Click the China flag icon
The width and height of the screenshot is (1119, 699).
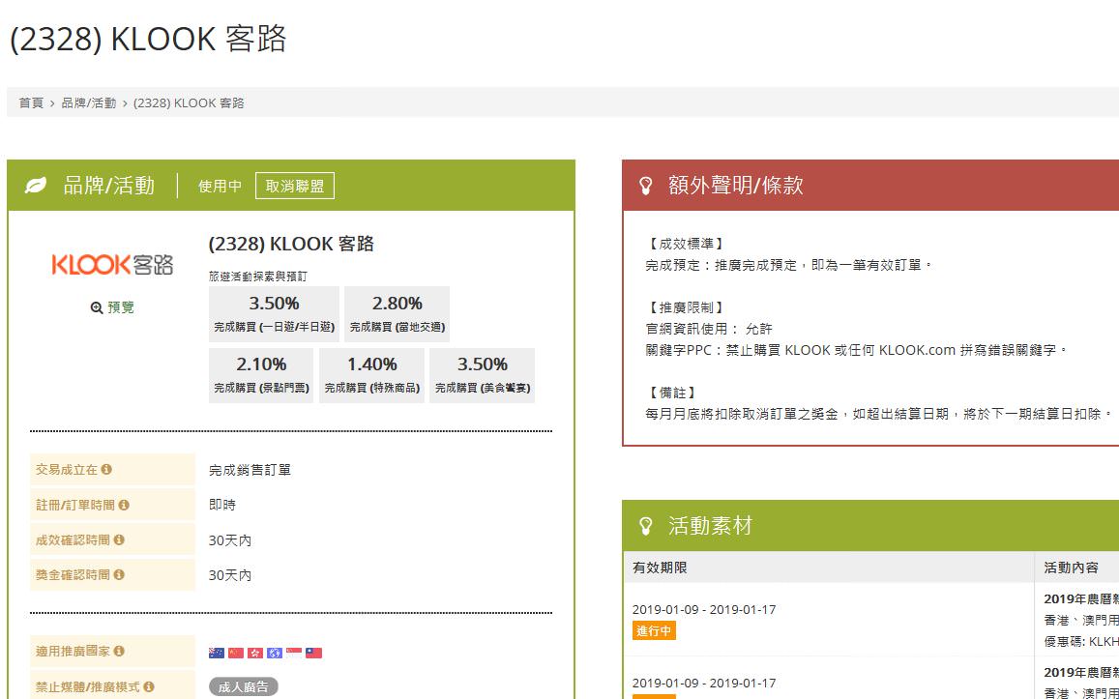coord(236,653)
